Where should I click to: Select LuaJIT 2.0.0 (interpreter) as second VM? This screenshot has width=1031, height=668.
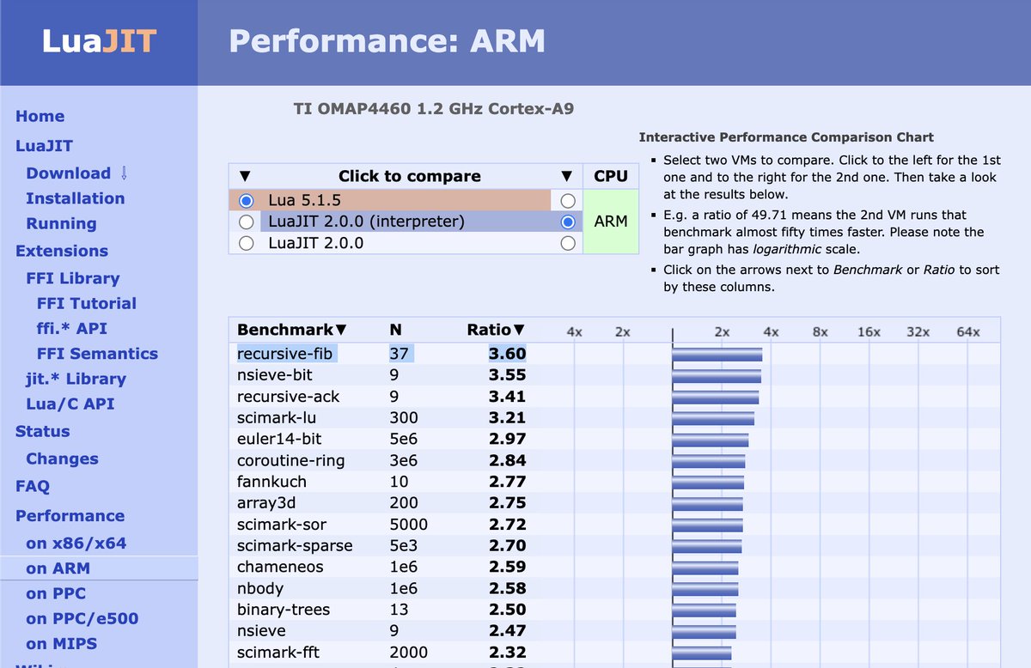pyautogui.click(x=567, y=222)
